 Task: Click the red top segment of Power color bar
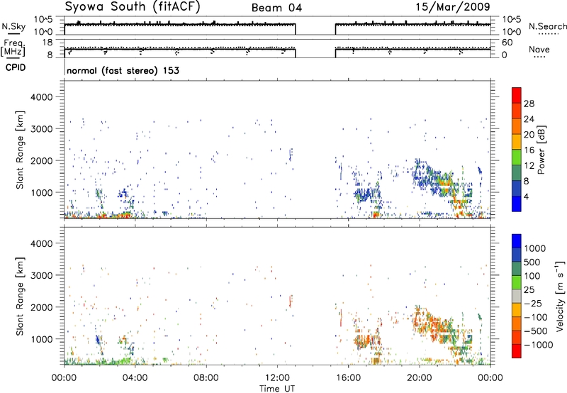(x=517, y=95)
